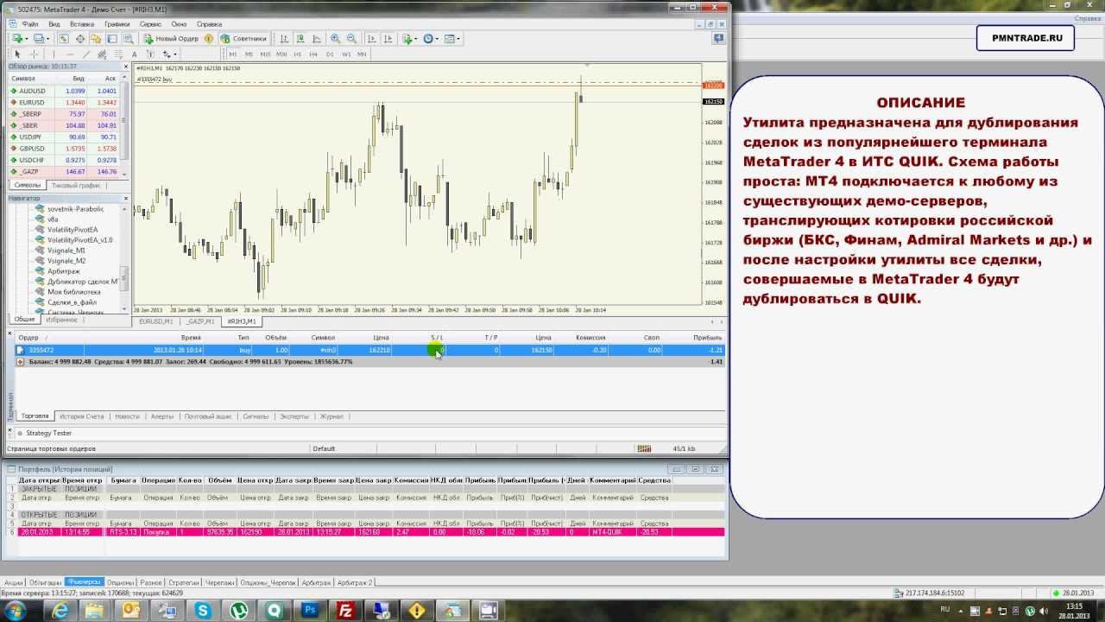
Task: Select Сделки_в_файл in Navigator
Action: click(x=71, y=302)
